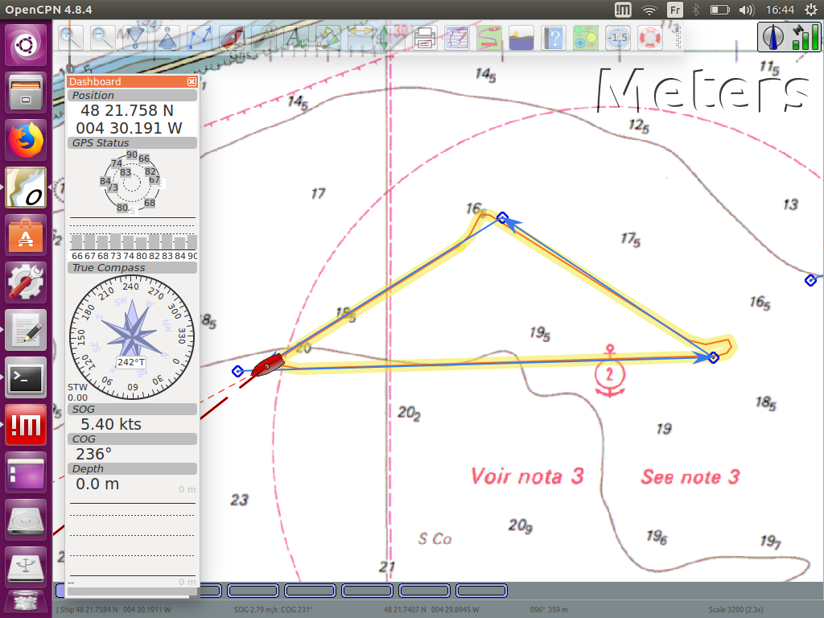Open the Route and Mark Manager

click(x=457, y=37)
